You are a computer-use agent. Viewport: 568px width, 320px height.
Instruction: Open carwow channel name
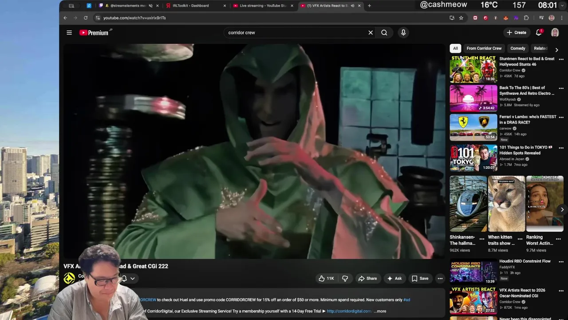click(506, 128)
